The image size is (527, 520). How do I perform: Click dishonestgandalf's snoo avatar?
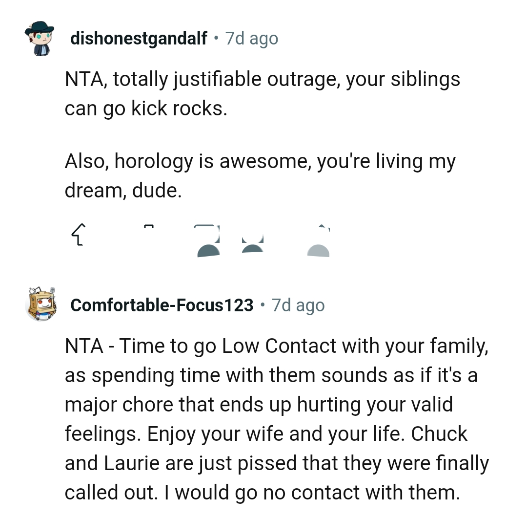tap(39, 38)
